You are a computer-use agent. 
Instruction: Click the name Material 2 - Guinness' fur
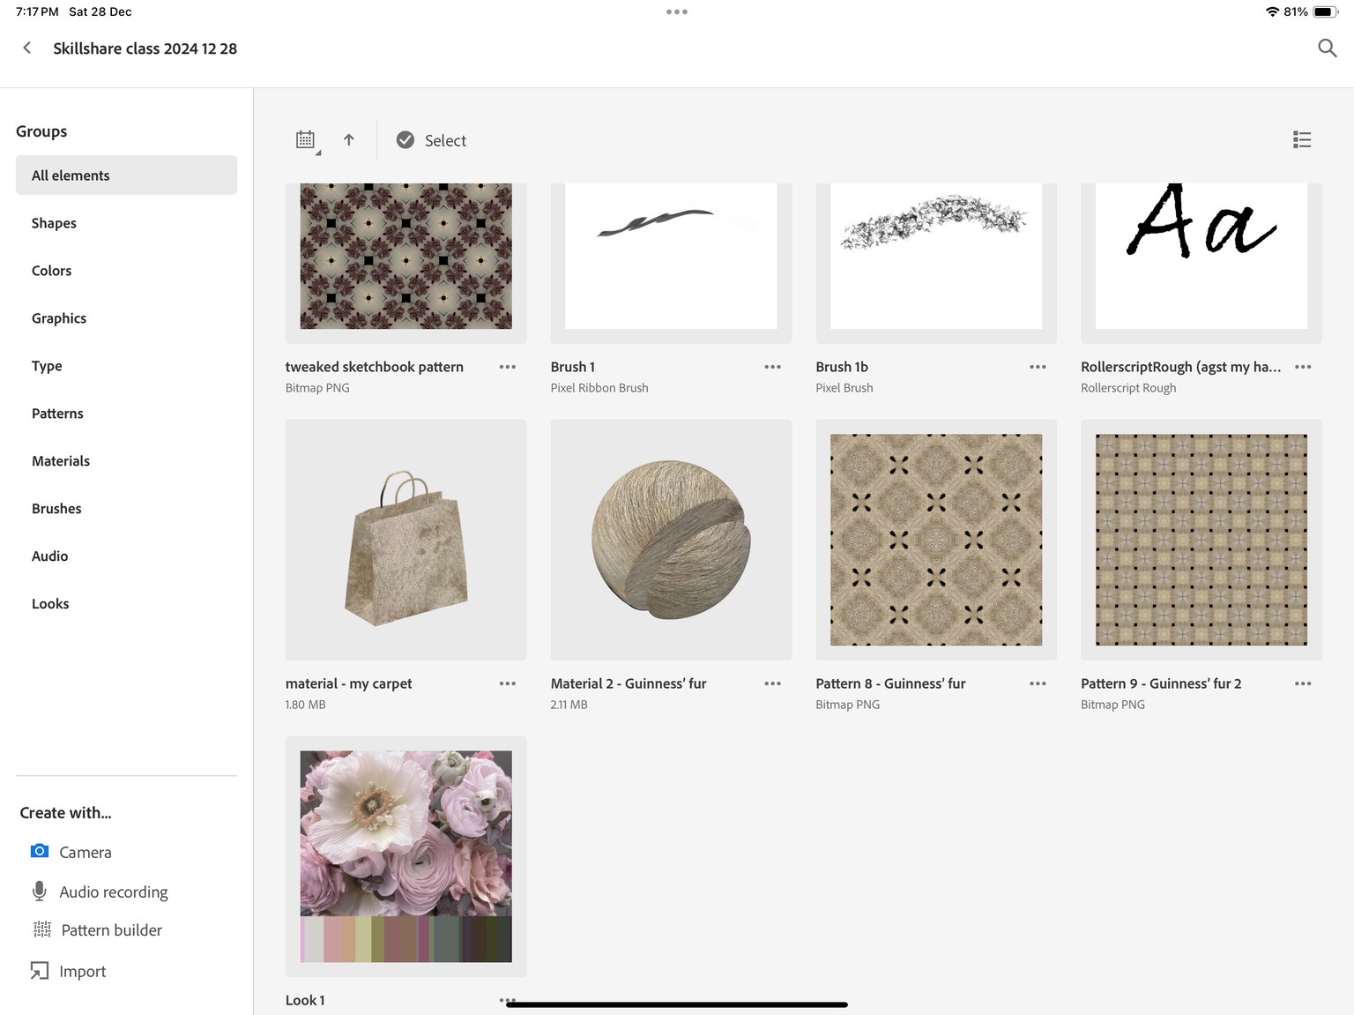pyautogui.click(x=629, y=683)
